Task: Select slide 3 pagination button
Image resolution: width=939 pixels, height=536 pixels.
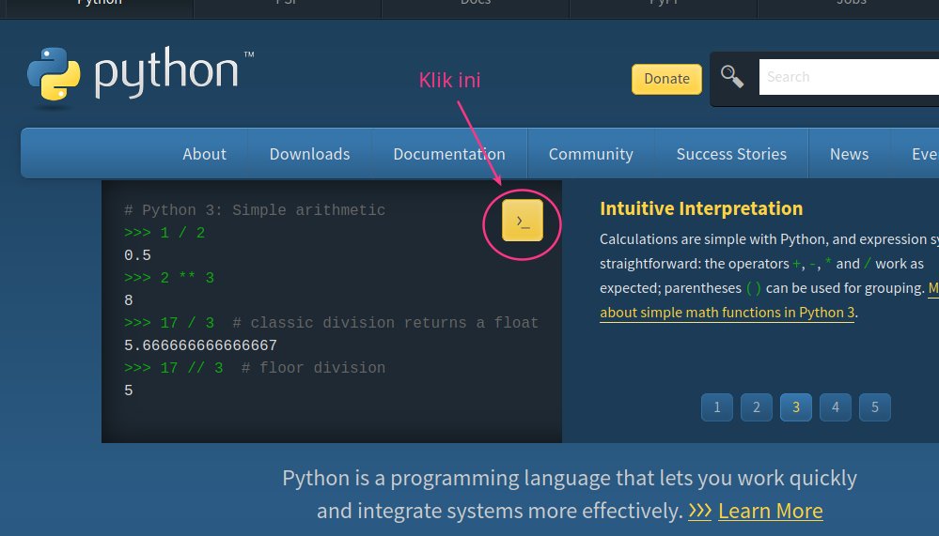Action: [x=796, y=407]
